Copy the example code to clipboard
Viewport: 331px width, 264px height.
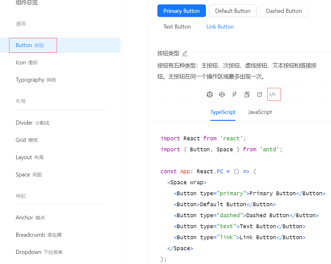(247, 94)
